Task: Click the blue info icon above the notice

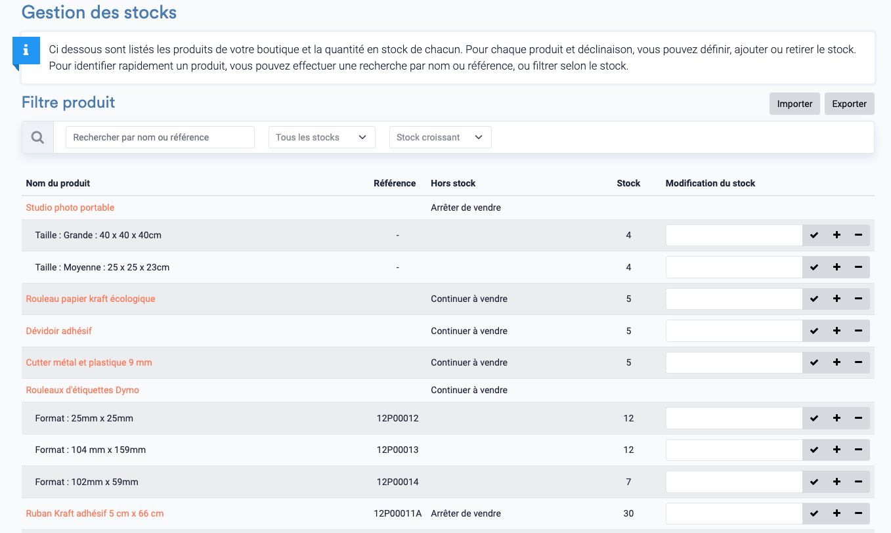Action: [x=26, y=50]
